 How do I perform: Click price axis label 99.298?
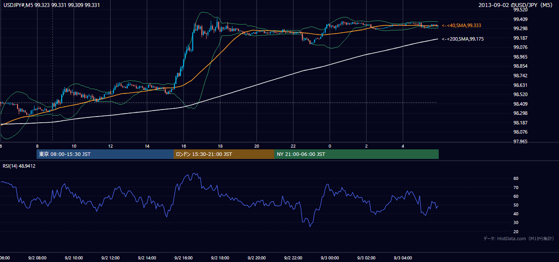(520, 29)
